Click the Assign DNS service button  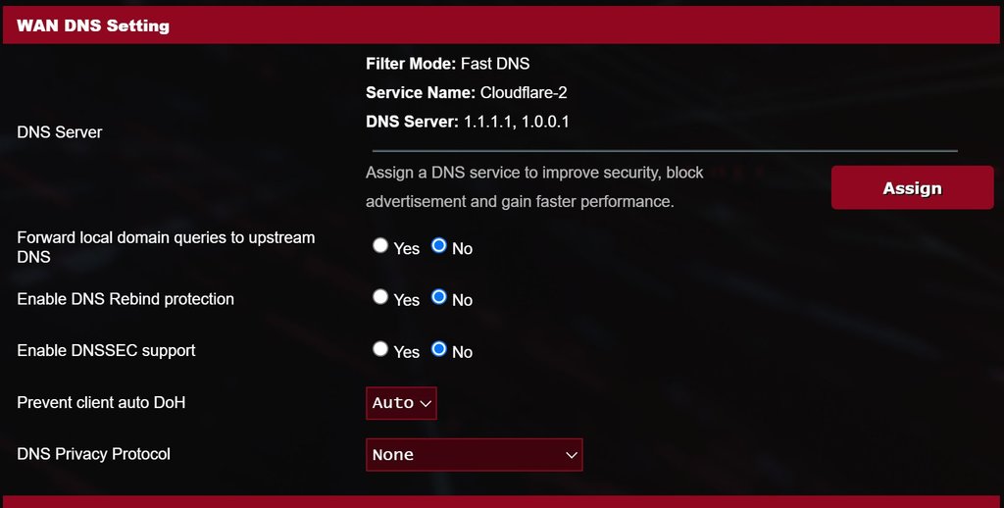[912, 187]
